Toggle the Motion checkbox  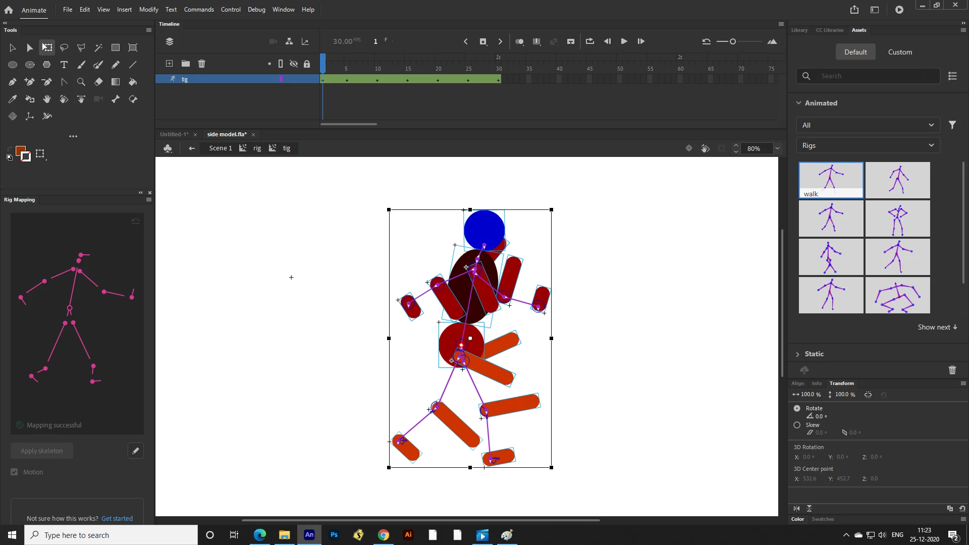(x=14, y=472)
